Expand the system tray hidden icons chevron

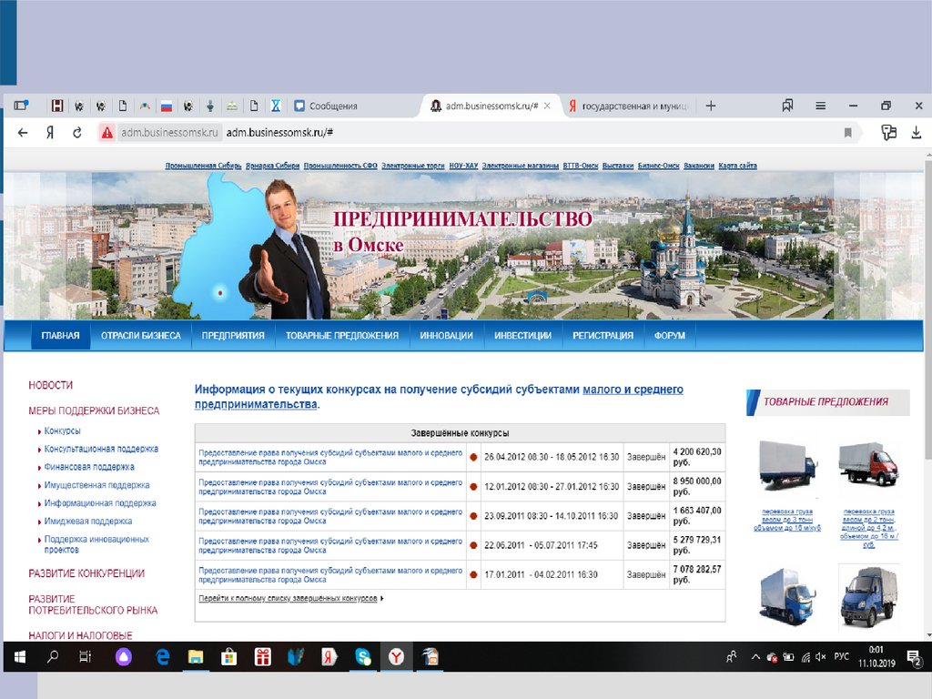(x=755, y=656)
